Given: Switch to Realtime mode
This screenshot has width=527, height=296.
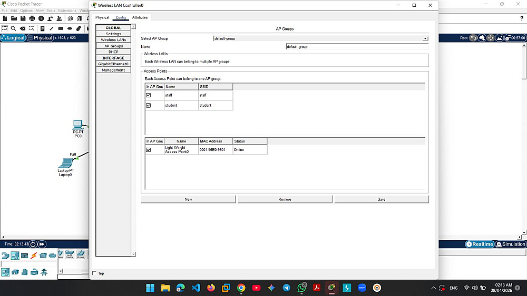Looking at the screenshot, I should pyautogui.click(x=480, y=244).
